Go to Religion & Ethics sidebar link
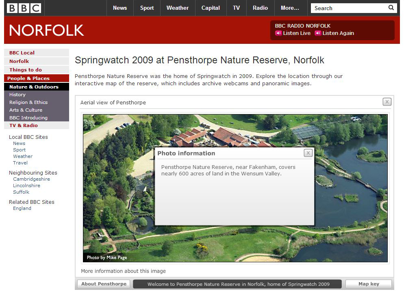Viewport: 404px width, 298px height. click(x=28, y=102)
